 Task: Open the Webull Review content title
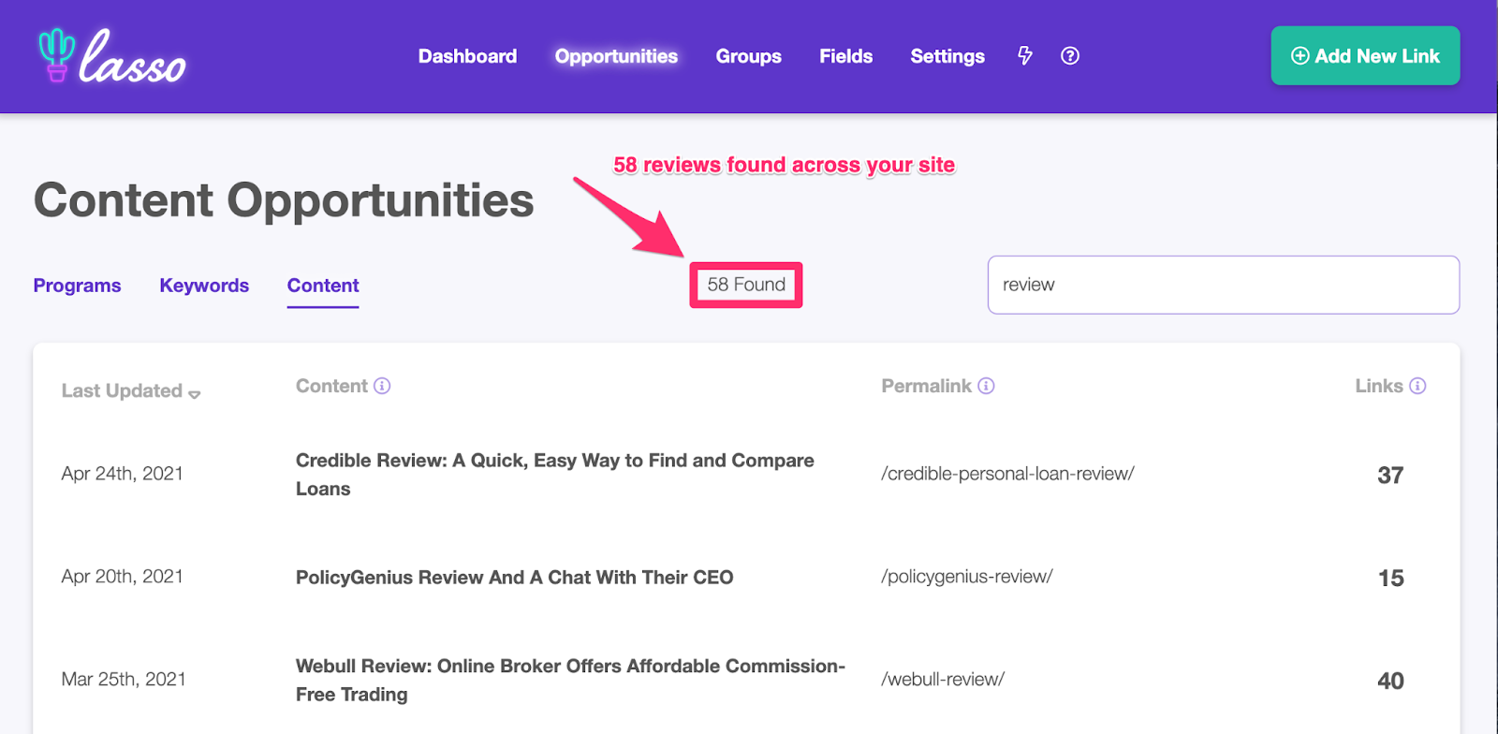point(570,681)
